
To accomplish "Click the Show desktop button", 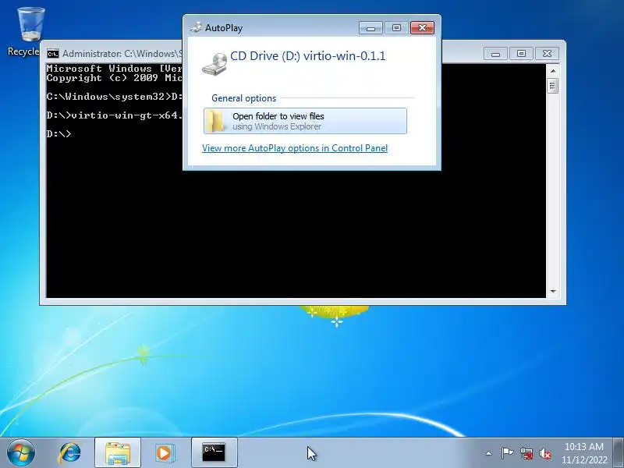I will [619, 453].
